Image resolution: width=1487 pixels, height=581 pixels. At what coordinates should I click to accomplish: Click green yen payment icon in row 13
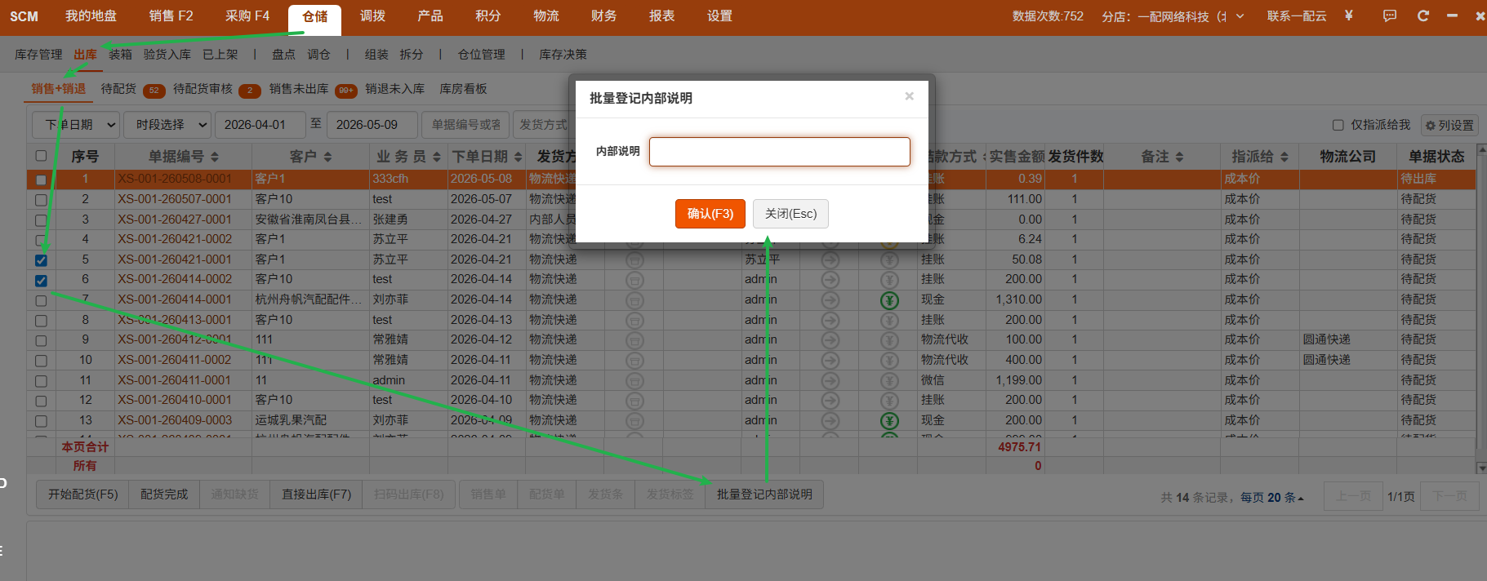click(x=889, y=421)
